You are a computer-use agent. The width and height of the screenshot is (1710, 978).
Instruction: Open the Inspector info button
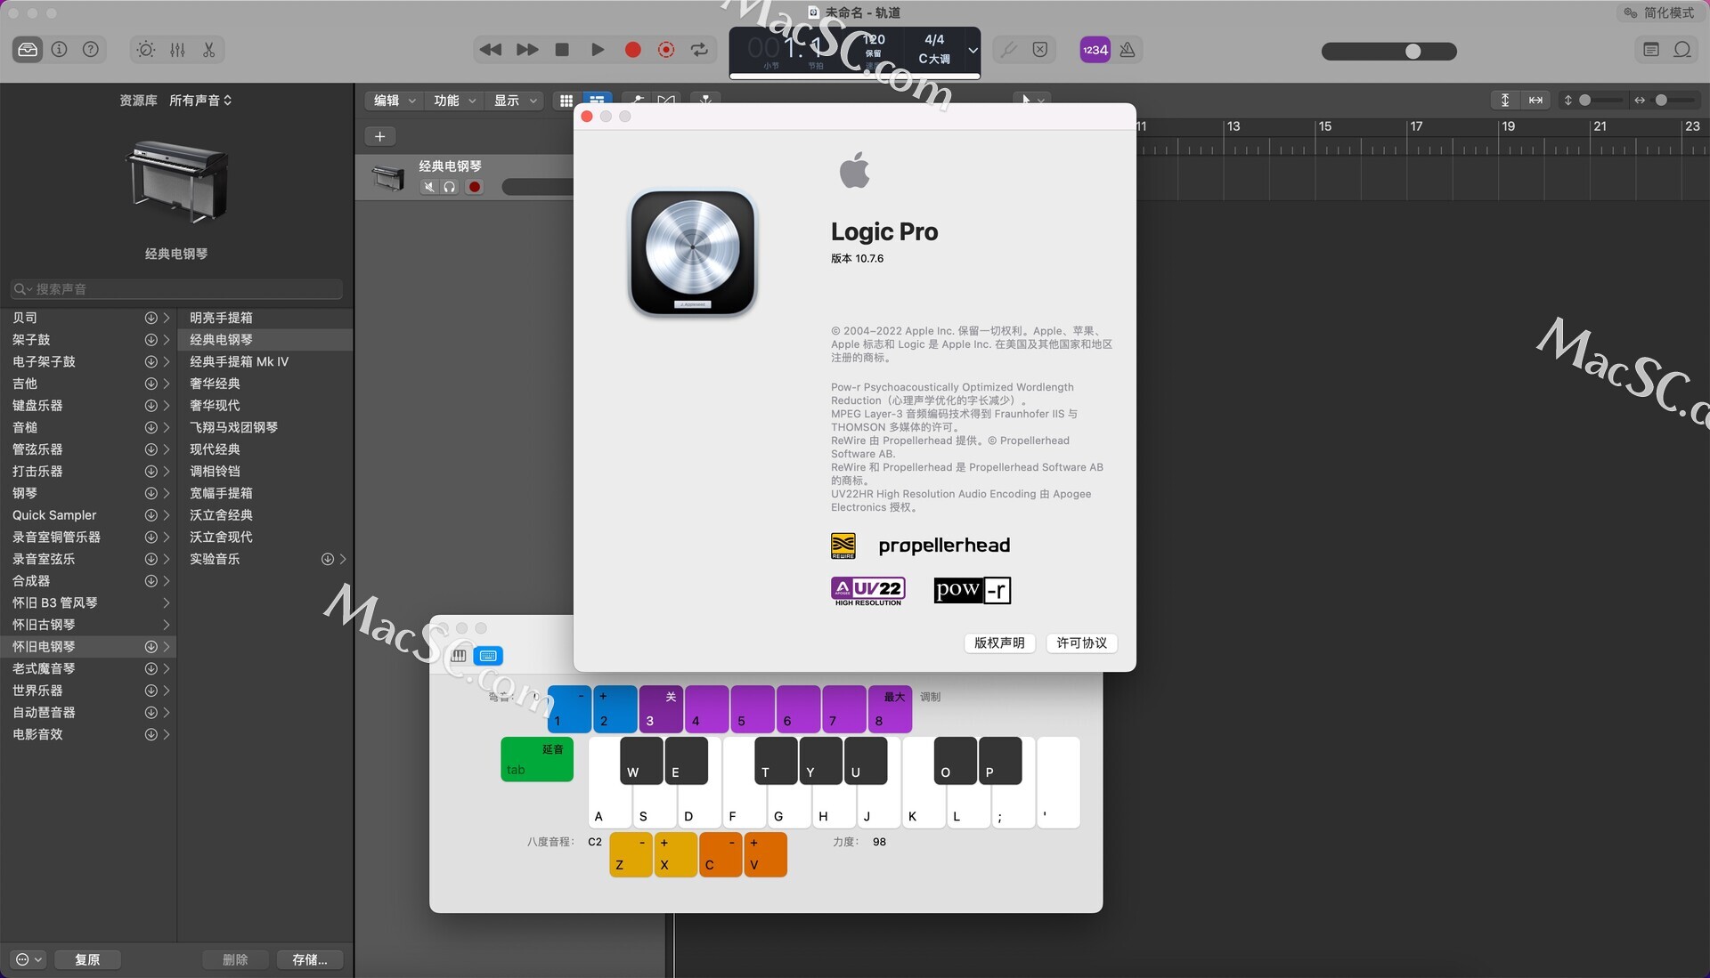(59, 50)
